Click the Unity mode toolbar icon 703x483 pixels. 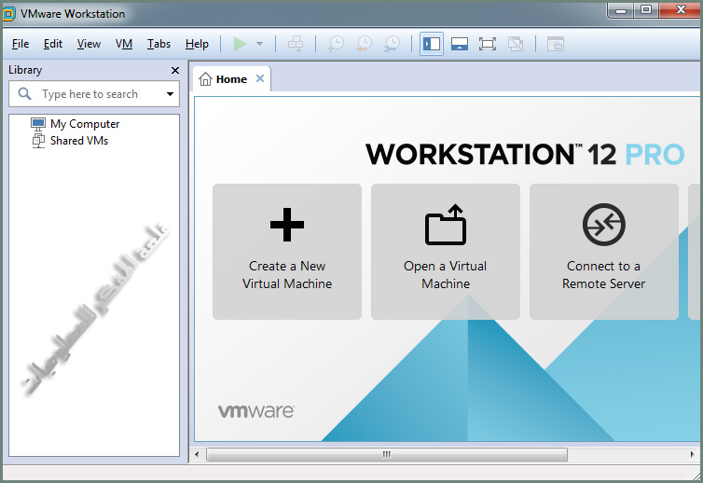click(516, 44)
